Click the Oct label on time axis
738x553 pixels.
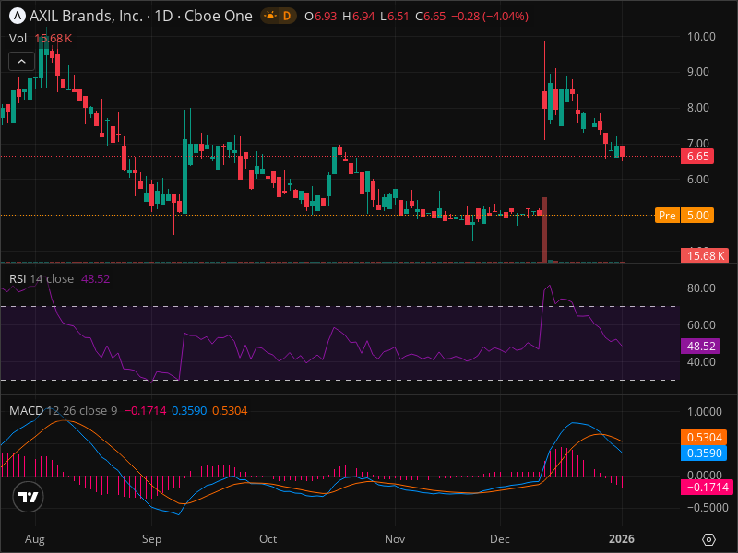(x=268, y=539)
